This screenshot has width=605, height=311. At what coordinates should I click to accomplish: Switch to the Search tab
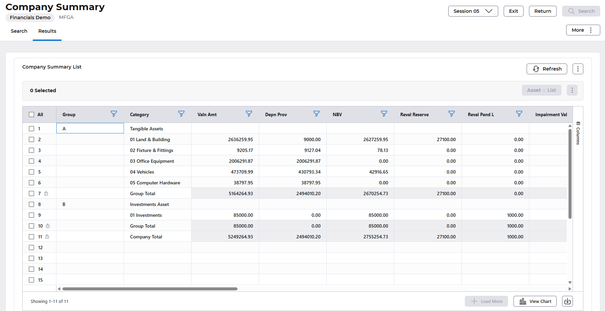coord(19,31)
